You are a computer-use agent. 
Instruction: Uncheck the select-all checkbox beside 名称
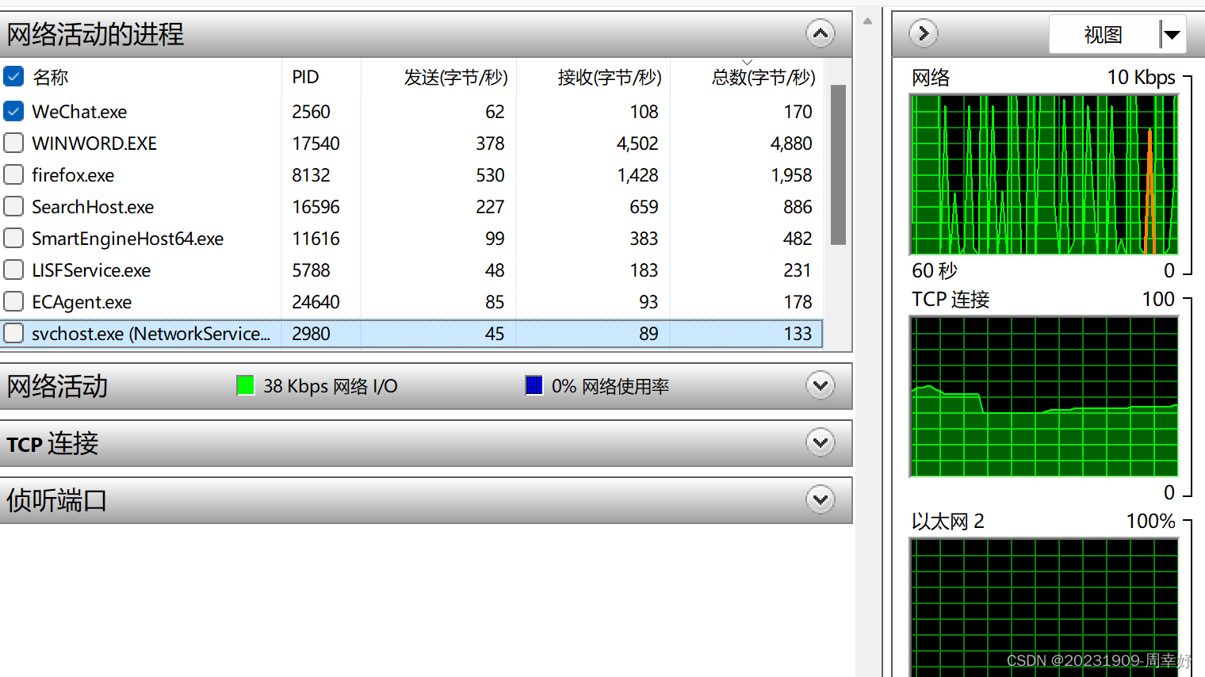pos(13,77)
